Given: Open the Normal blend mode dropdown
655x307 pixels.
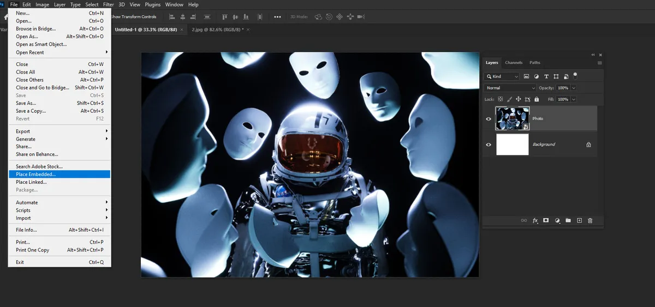Looking at the screenshot, I should (510, 88).
